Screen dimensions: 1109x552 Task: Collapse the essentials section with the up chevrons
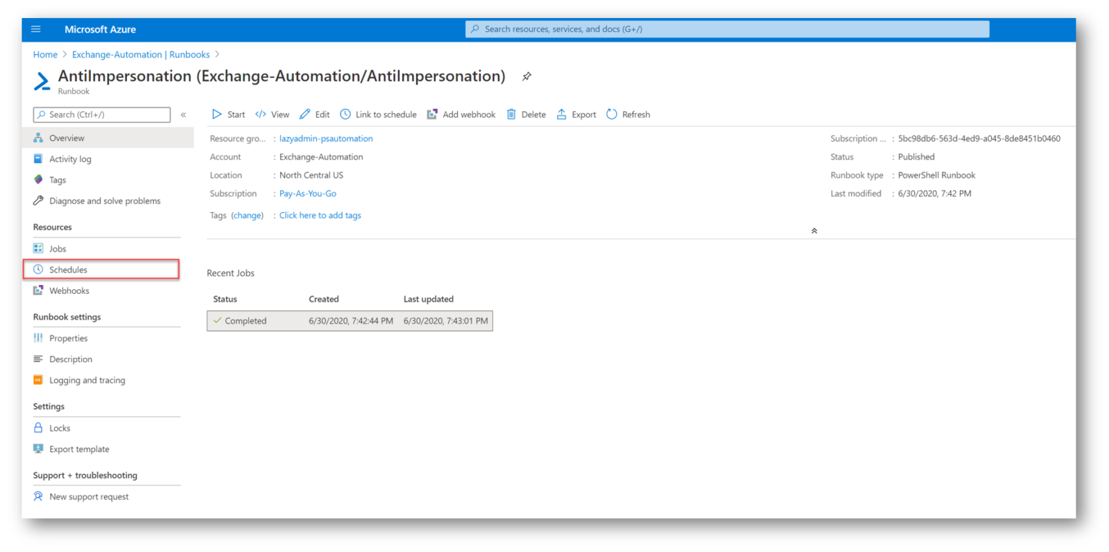[814, 231]
